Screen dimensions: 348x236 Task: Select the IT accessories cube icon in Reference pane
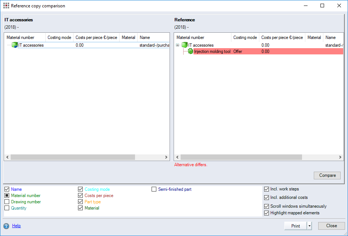(184, 45)
